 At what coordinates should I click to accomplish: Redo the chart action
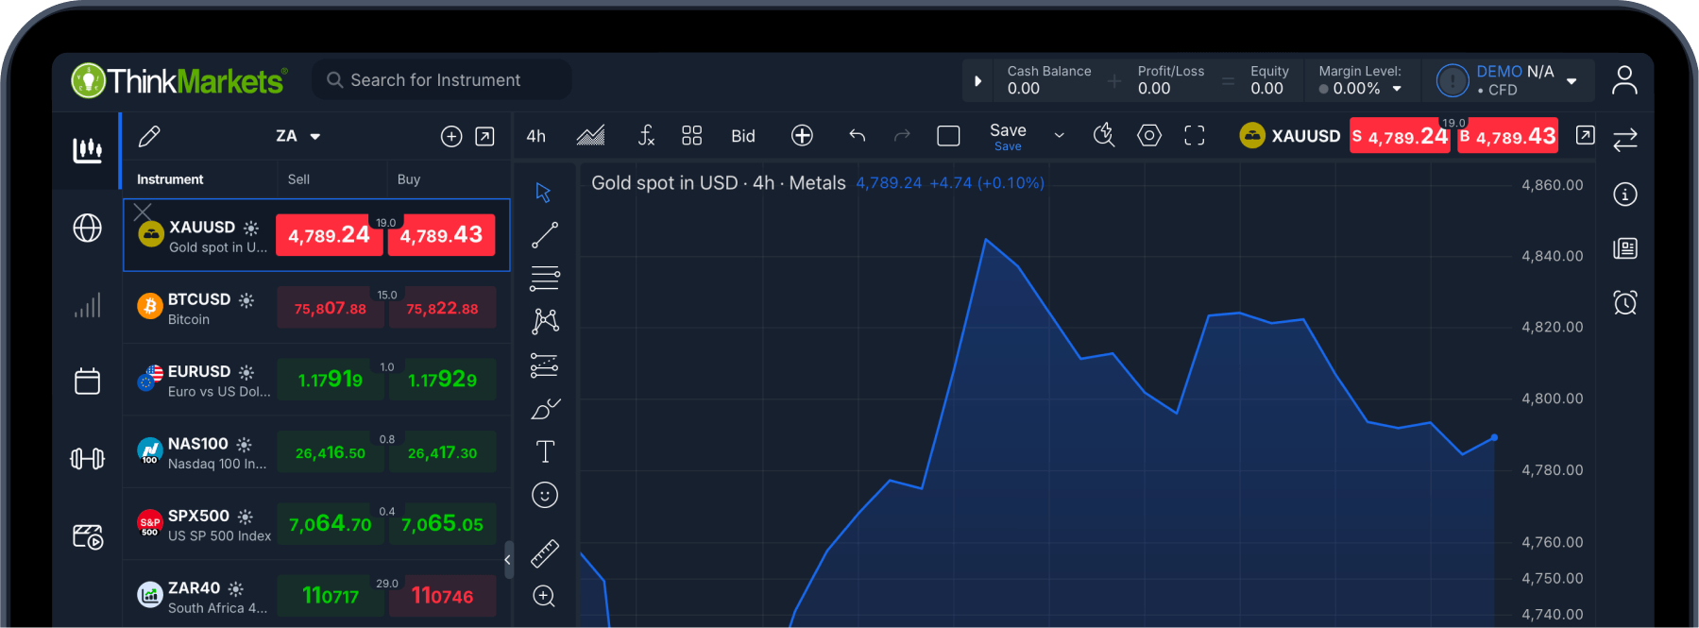(x=902, y=136)
